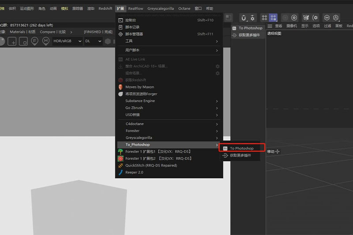Click To_Photoshop highlighted menu row
The width and height of the screenshot is (353, 235).
click(x=169, y=145)
